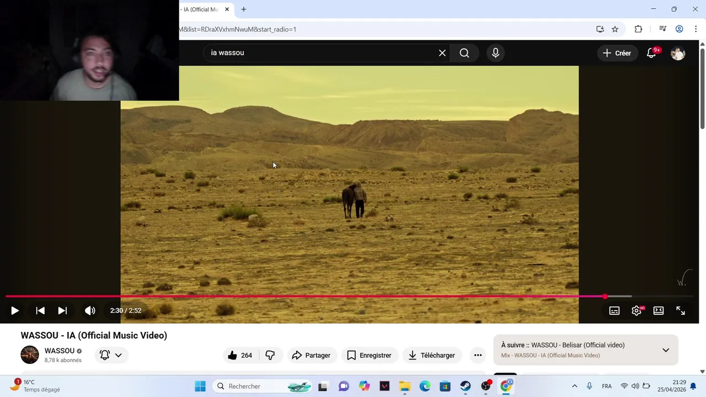Screen dimensions: 706x397
Task: Open the three-dot more actions menu
Action: 478,356
